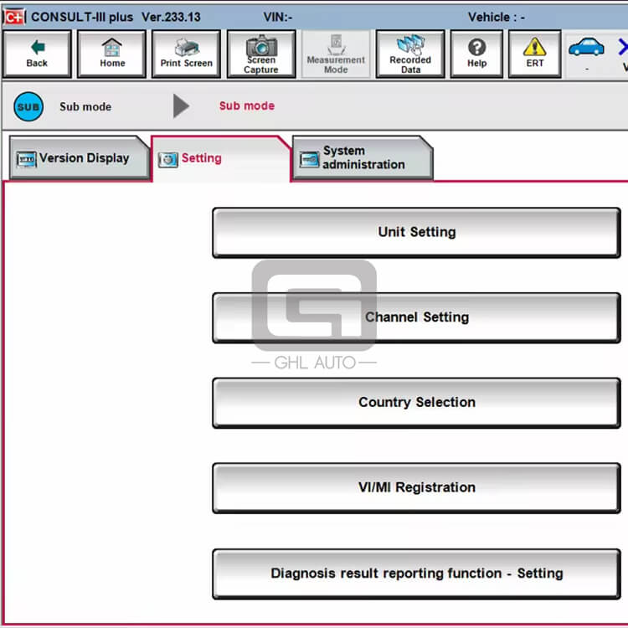Click the version text Ver.233.13
Screen dimensions: 628x628
(171, 17)
